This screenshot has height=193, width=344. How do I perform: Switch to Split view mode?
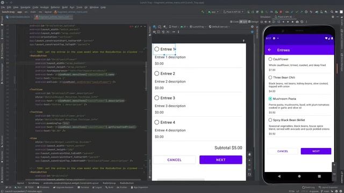point(243,21)
